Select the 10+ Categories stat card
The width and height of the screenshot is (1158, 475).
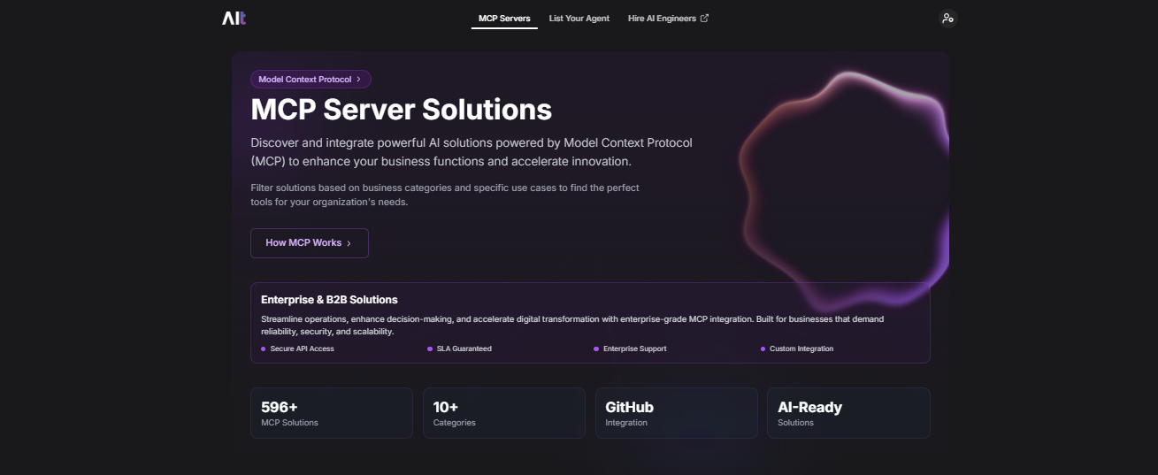pos(503,413)
